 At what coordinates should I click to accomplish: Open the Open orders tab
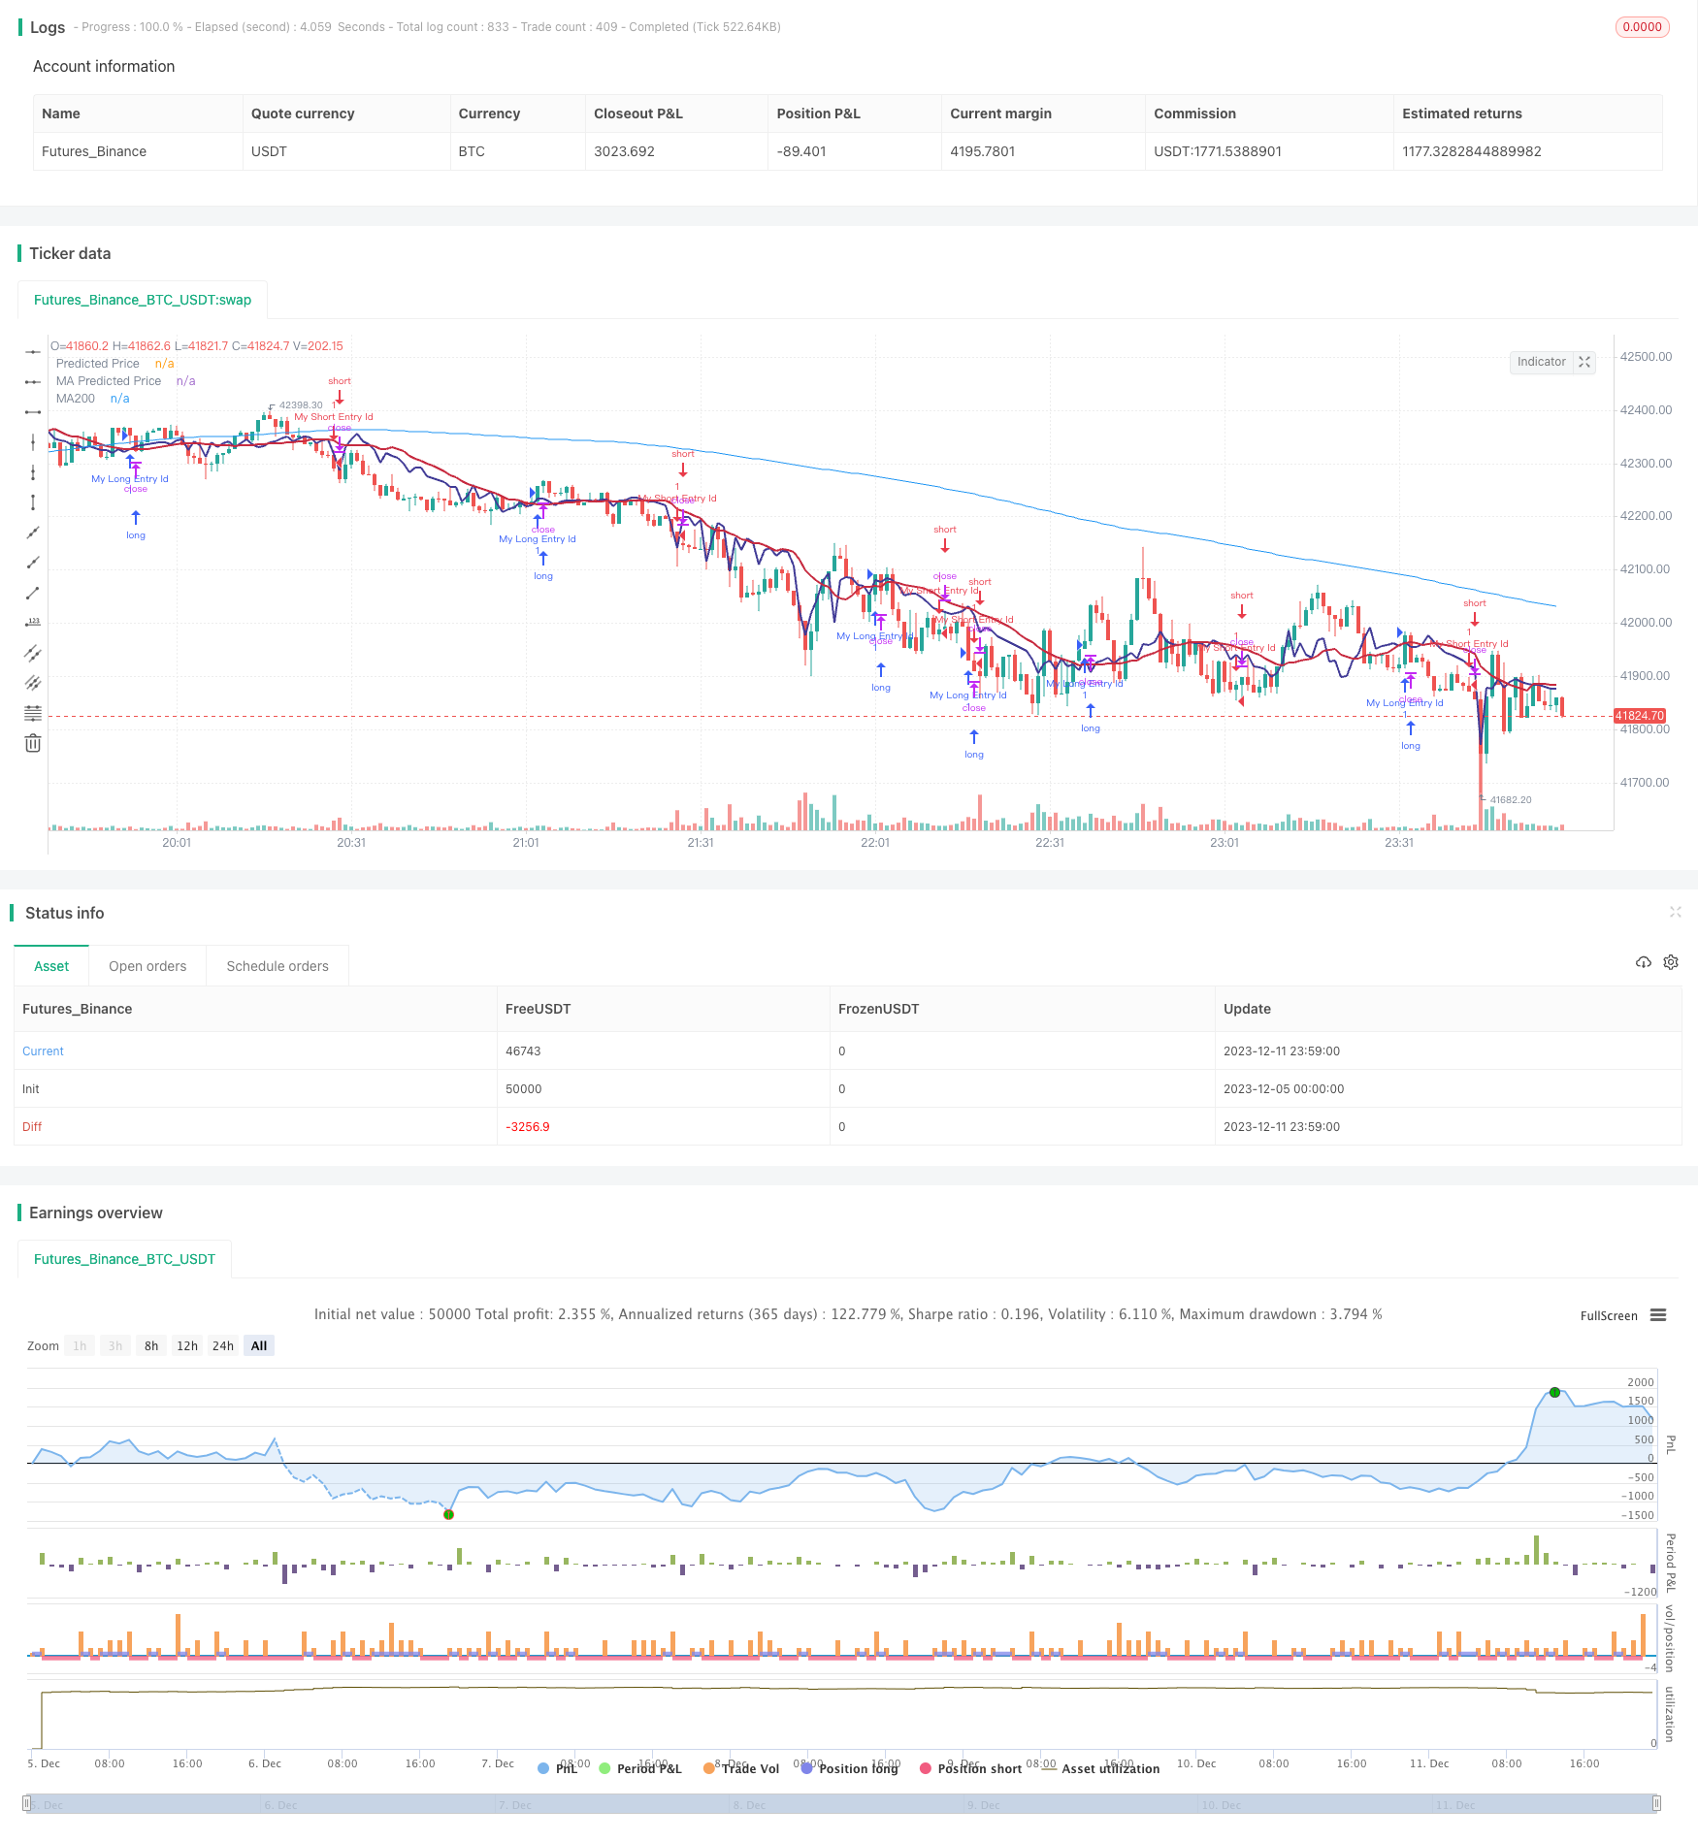(x=147, y=966)
